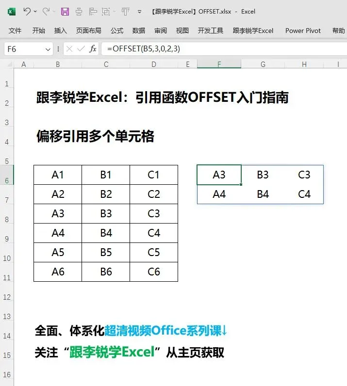This screenshot has height=386, width=347.
Task: Click the greyed-out Redo arrow icon
Action: tap(46, 11)
